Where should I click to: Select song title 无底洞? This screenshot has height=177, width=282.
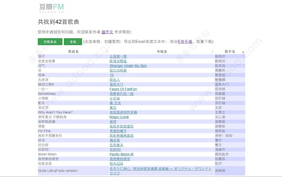[43, 80]
